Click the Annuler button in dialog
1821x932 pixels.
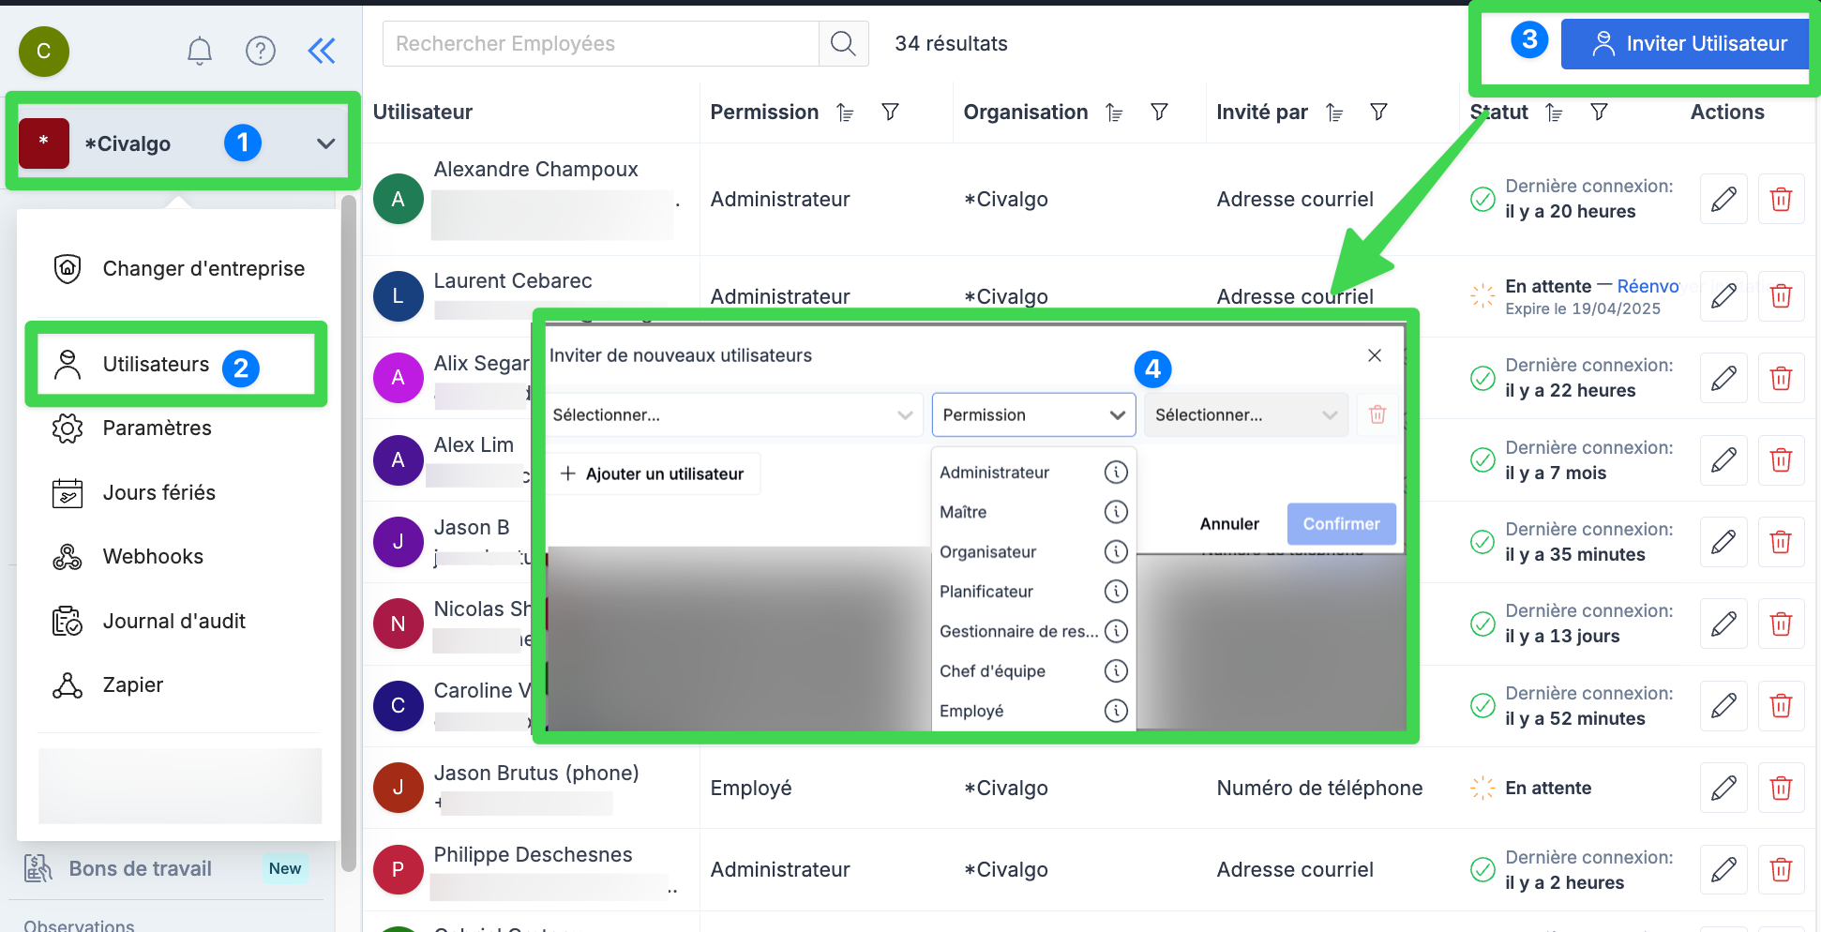(1228, 524)
